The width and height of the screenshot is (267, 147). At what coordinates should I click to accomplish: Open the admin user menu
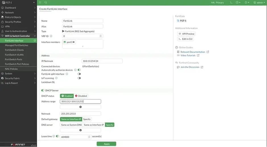point(259,3)
